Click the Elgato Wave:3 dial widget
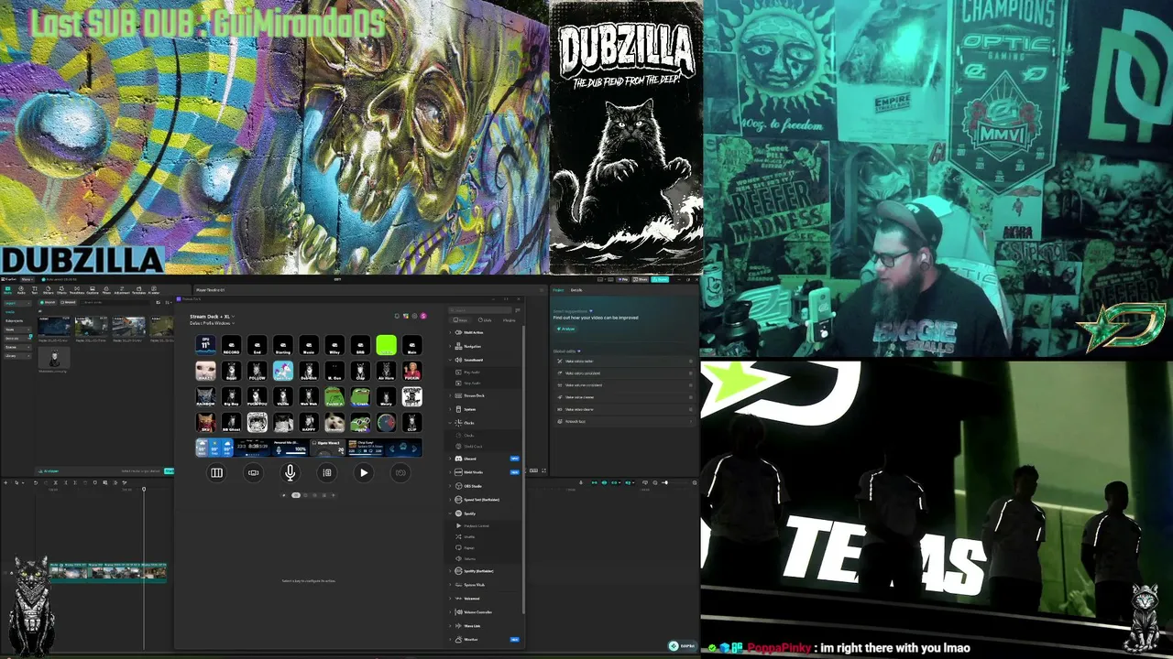This screenshot has width=1173, height=659. point(328,448)
